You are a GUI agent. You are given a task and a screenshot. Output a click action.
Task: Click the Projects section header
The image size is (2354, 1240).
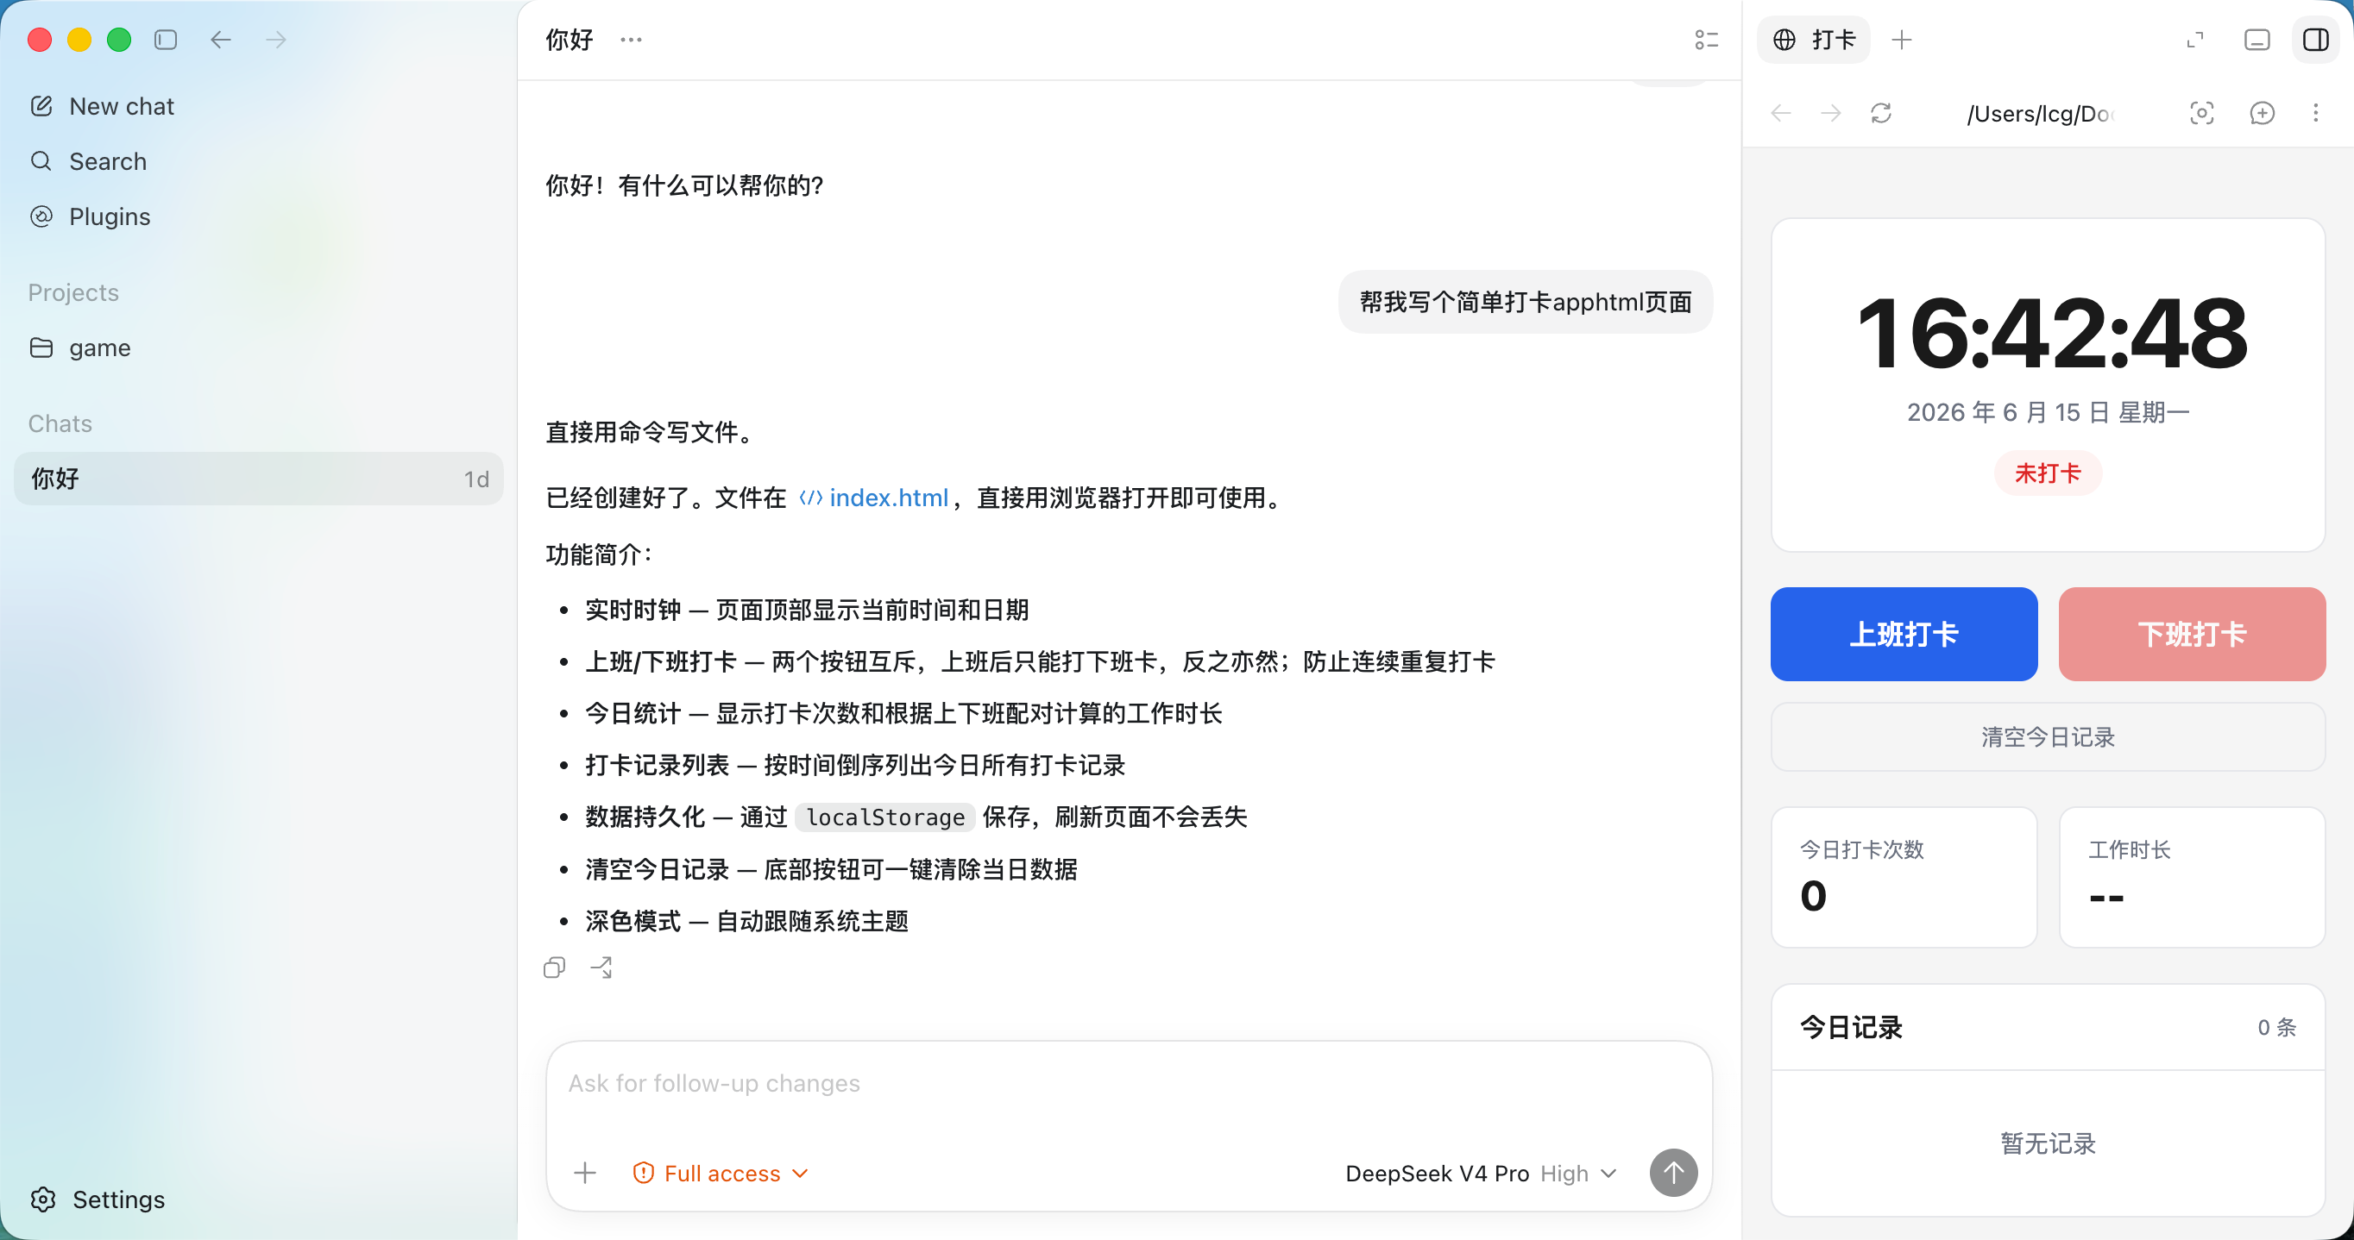tap(73, 292)
